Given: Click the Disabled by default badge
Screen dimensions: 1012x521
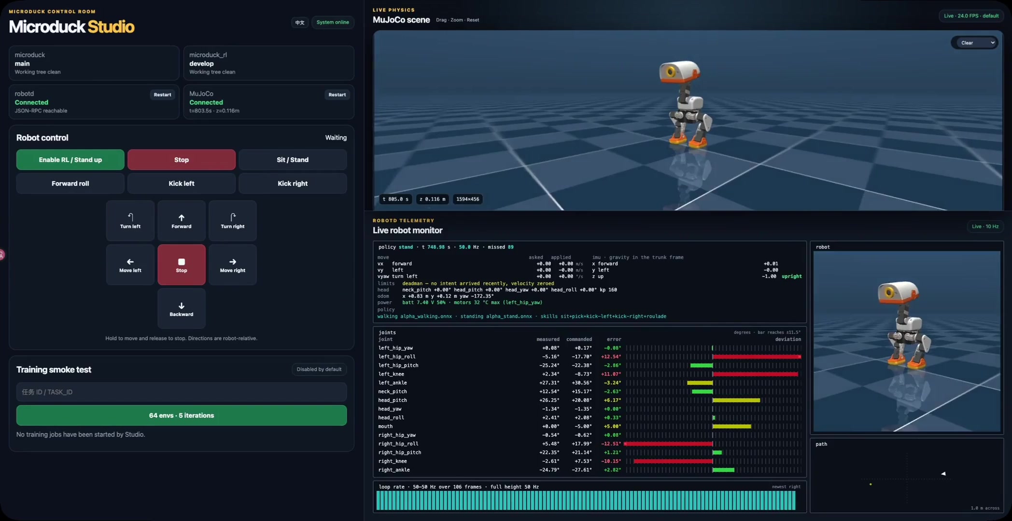Looking at the screenshot, I should pos(319,370).
